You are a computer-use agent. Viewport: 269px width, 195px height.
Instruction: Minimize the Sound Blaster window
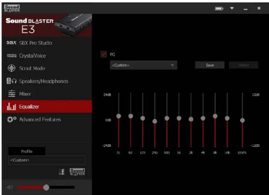245,9
